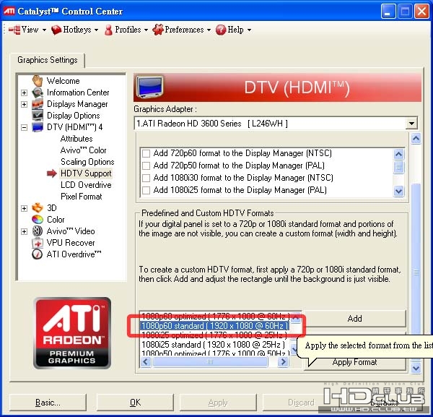
Task: Click main panel scroll-down arrow
Action: pos(416,368)
